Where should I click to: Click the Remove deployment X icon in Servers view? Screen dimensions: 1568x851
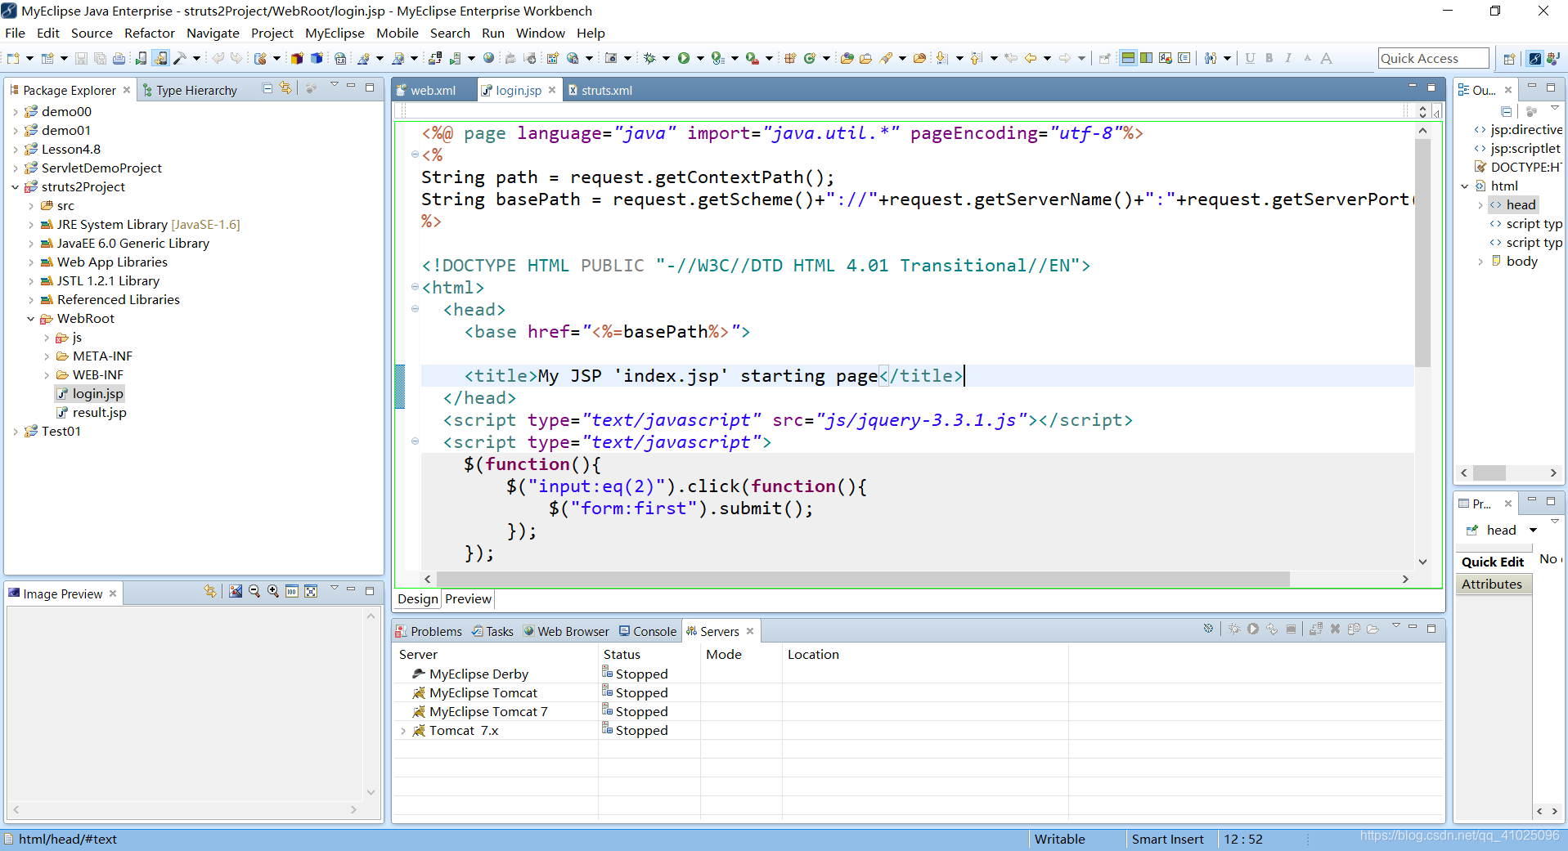coord(1335,629)
